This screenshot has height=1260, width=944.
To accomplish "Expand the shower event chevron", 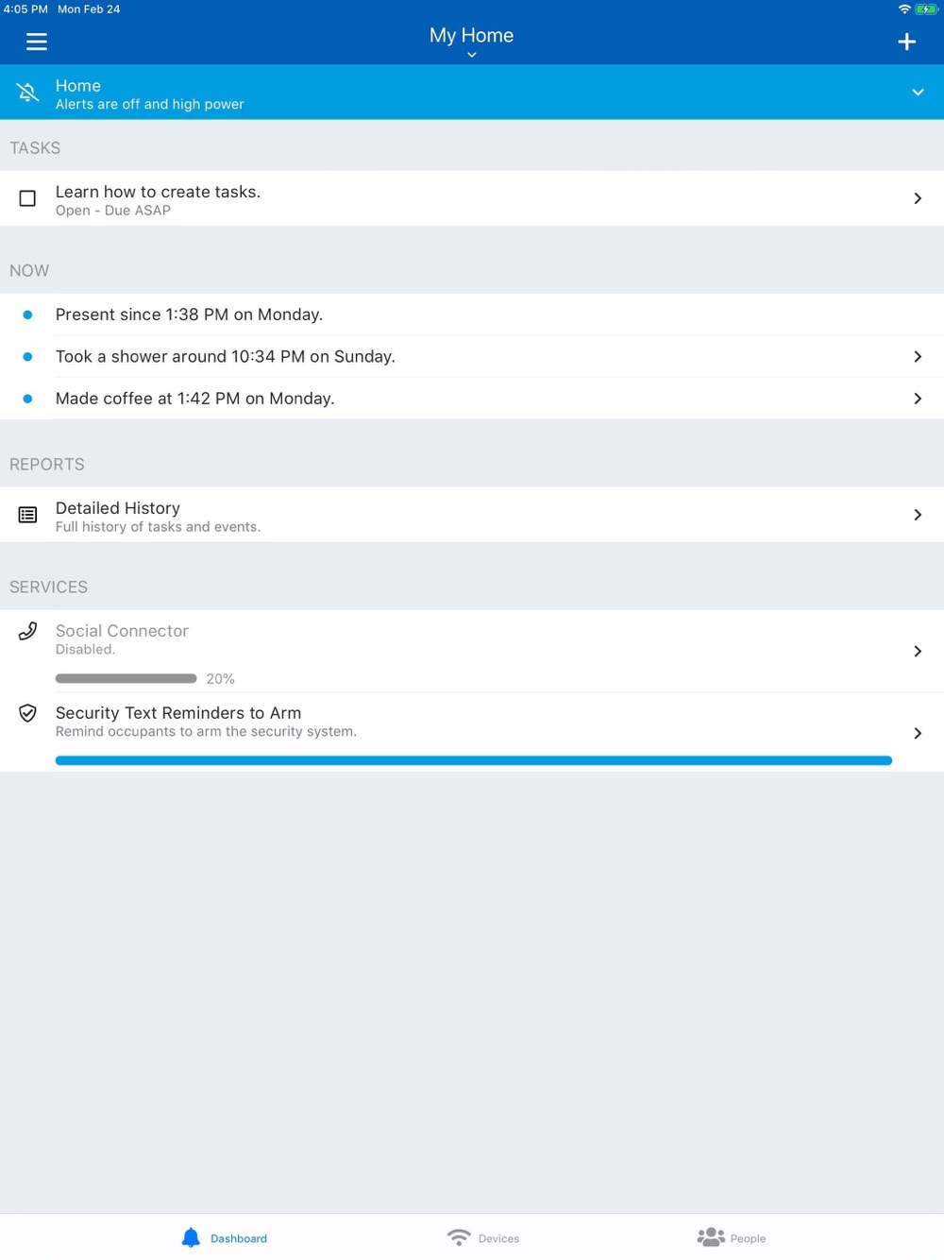I will 918,356.
